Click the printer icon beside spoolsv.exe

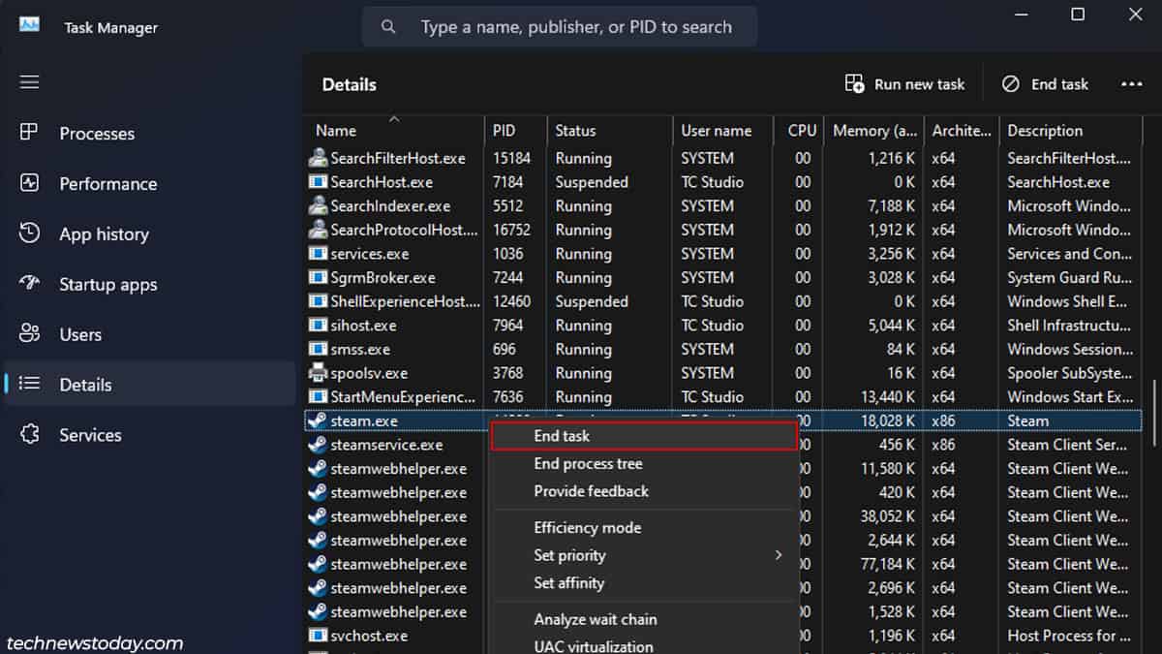[x=318, y=373]
